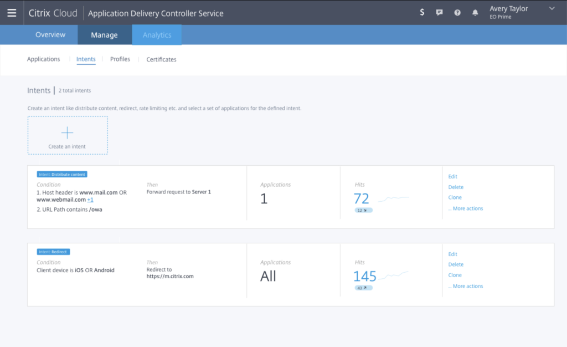This screenshot has height=347, width=567.
Task: Delete the Redirect intent
Action: pyautogui.click(x=456, y=264)
